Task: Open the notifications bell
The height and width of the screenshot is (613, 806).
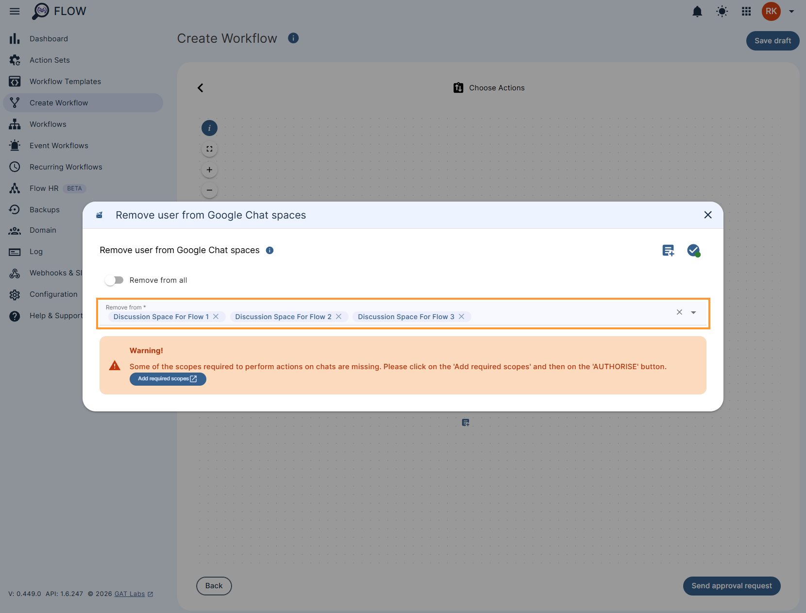Action: (x=697, y=12)
